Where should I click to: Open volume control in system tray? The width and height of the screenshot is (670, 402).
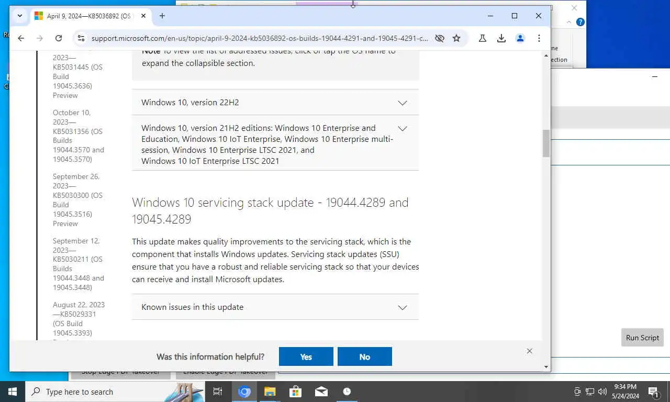(x=602, y=392)
